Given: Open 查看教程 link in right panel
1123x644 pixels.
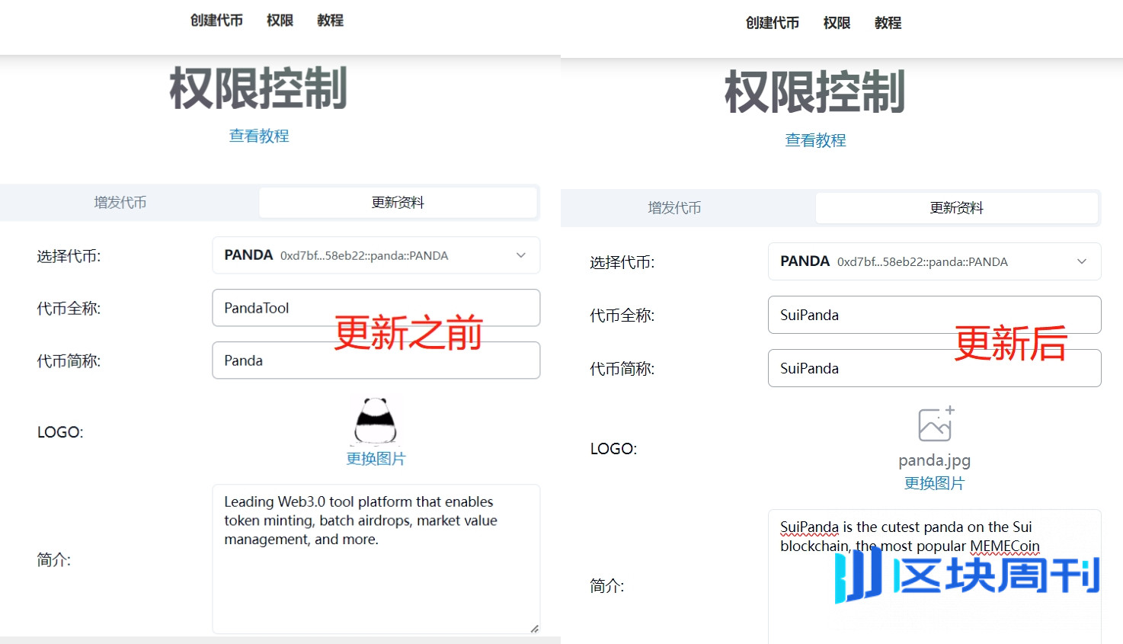Looking at the screenshot, I should point(815,140).
